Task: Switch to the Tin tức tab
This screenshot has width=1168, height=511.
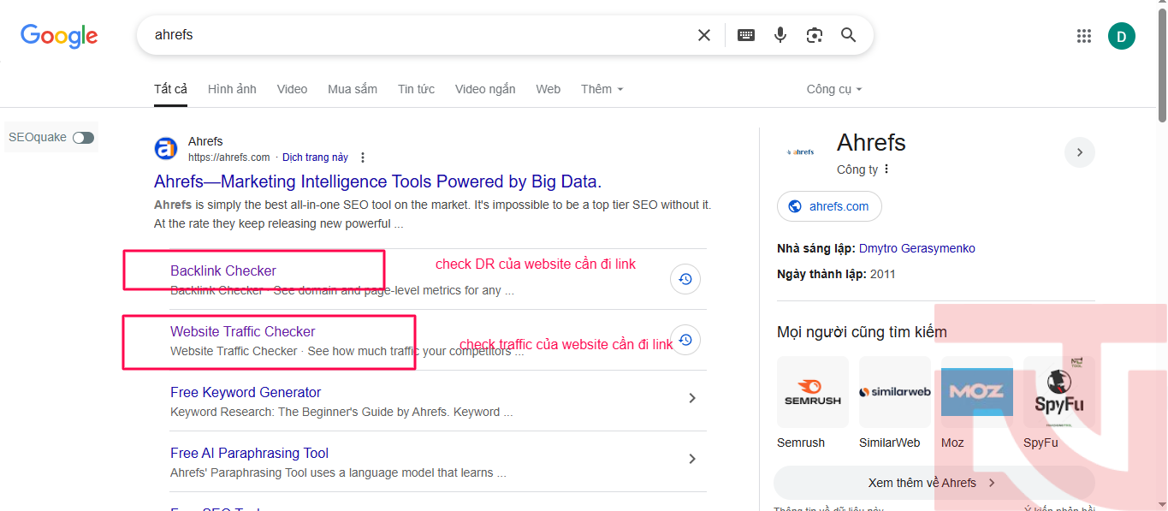Action: (416, 89)
